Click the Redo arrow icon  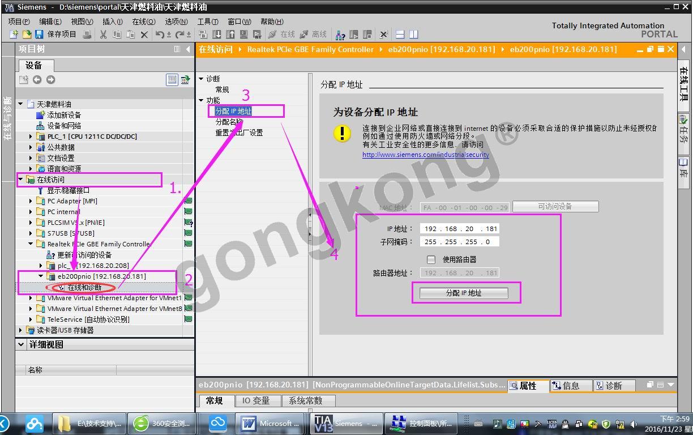pos(180,35)
